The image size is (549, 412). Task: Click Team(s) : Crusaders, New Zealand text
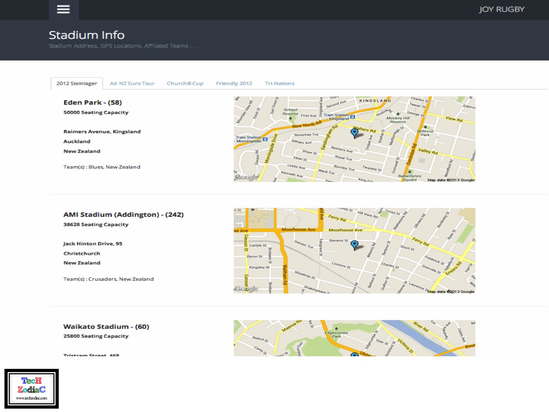click(109, 279)
